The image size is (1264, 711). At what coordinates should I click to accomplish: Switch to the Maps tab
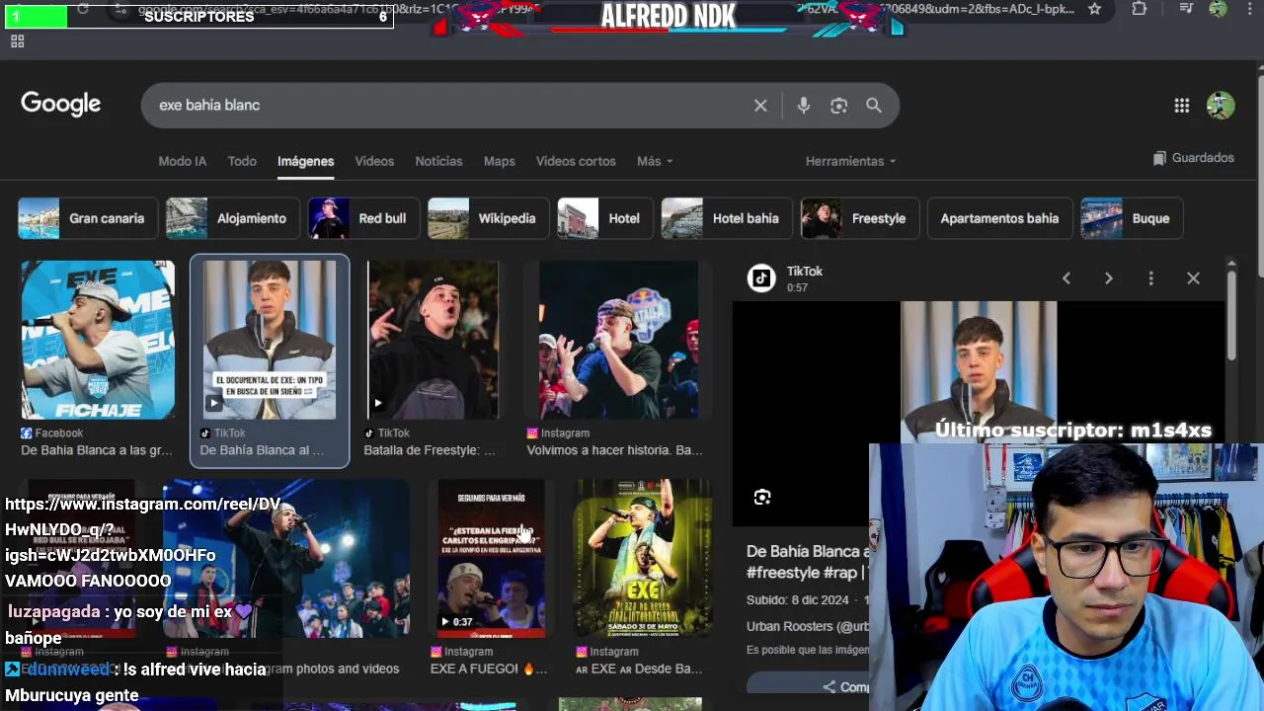pyautogui.click(x=499, y=161)
